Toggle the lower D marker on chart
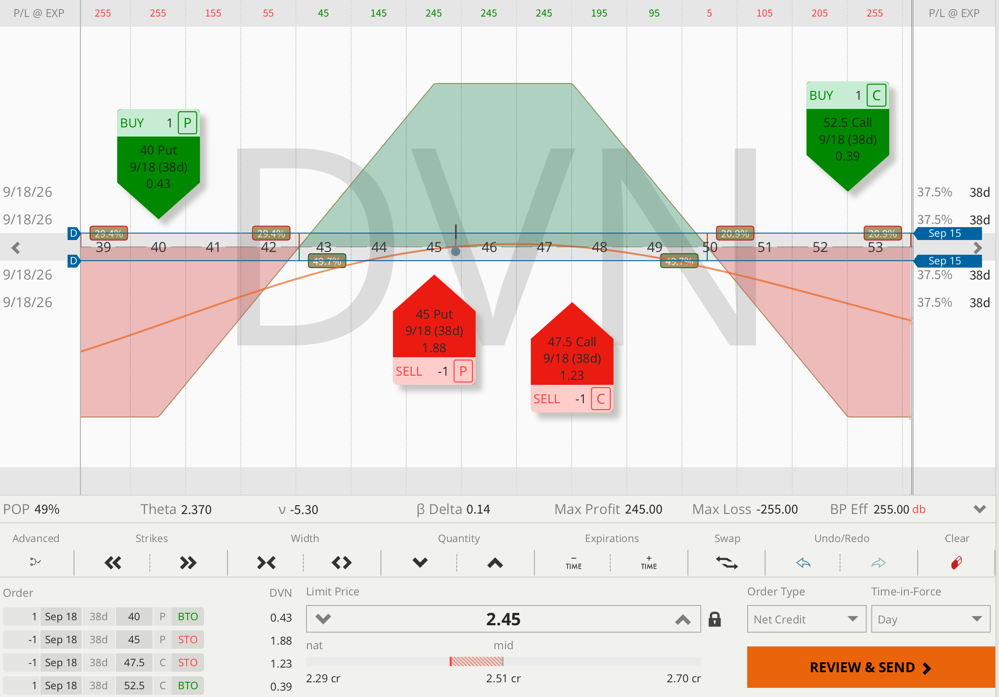 pyautogui.click(x=74, y=261)
